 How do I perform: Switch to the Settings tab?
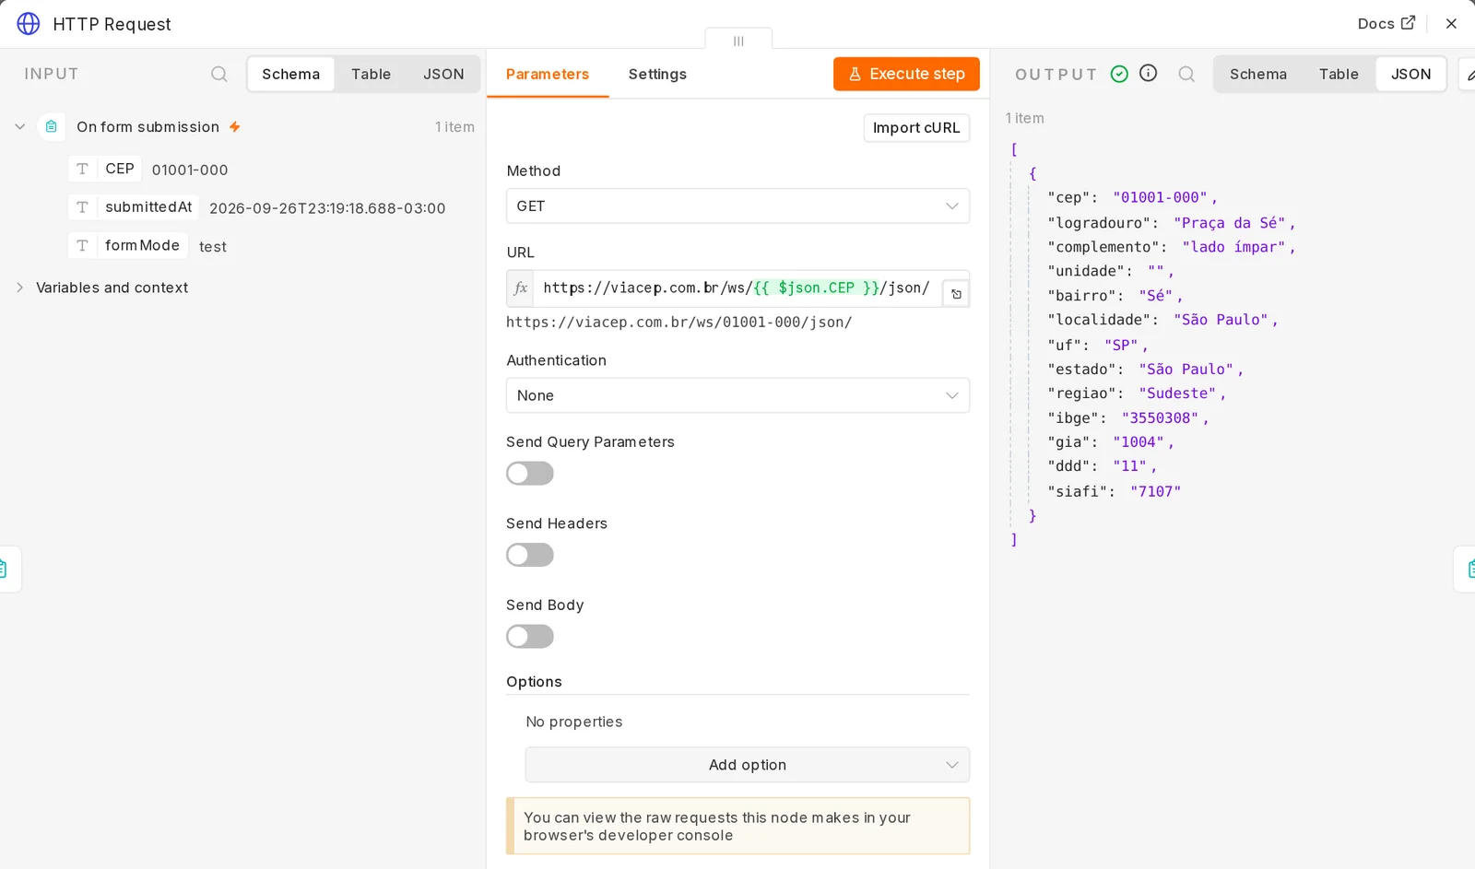(x=657, y=74)
